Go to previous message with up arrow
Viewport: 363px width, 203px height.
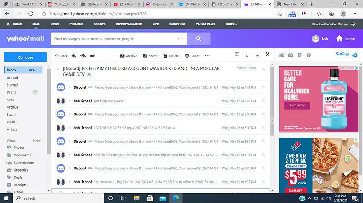tap(247, 56)
